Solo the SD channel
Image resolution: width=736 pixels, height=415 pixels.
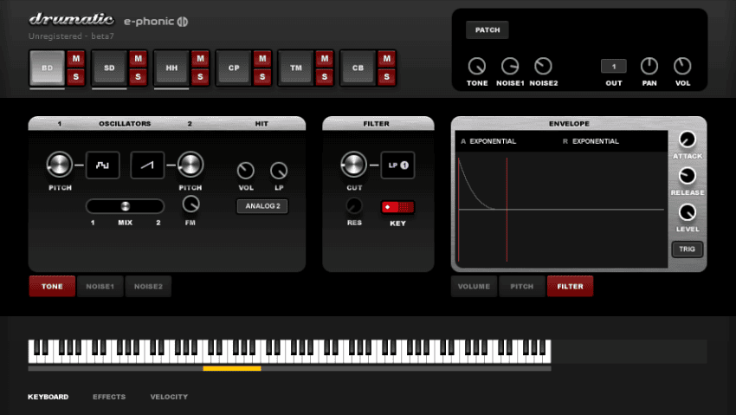(138, 76)
